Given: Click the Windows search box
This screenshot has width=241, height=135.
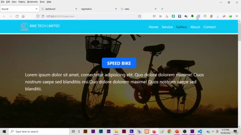Looking at the screenshot, I should [x=38, y=132].
